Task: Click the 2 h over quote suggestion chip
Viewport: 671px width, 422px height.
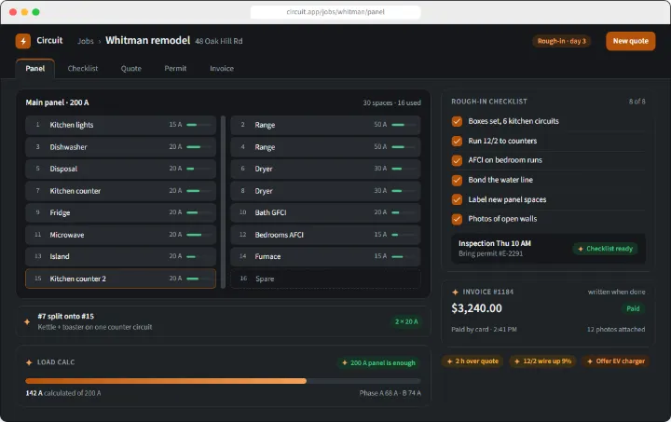Action: pos(472,361)
